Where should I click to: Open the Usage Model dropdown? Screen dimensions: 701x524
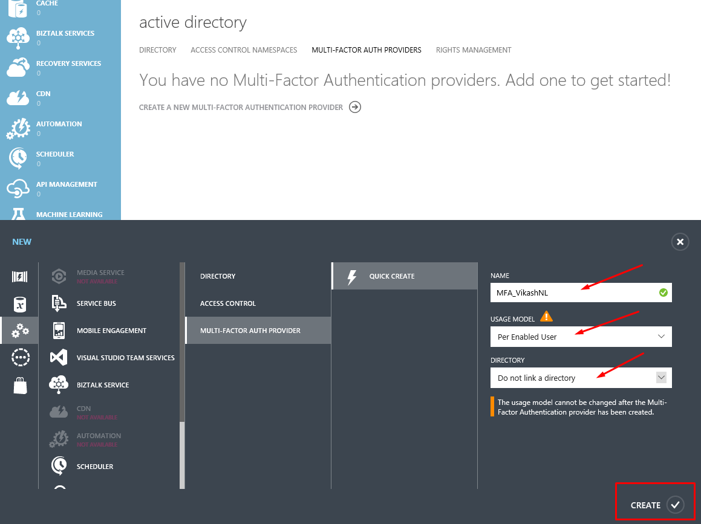(x=581, y=337)
